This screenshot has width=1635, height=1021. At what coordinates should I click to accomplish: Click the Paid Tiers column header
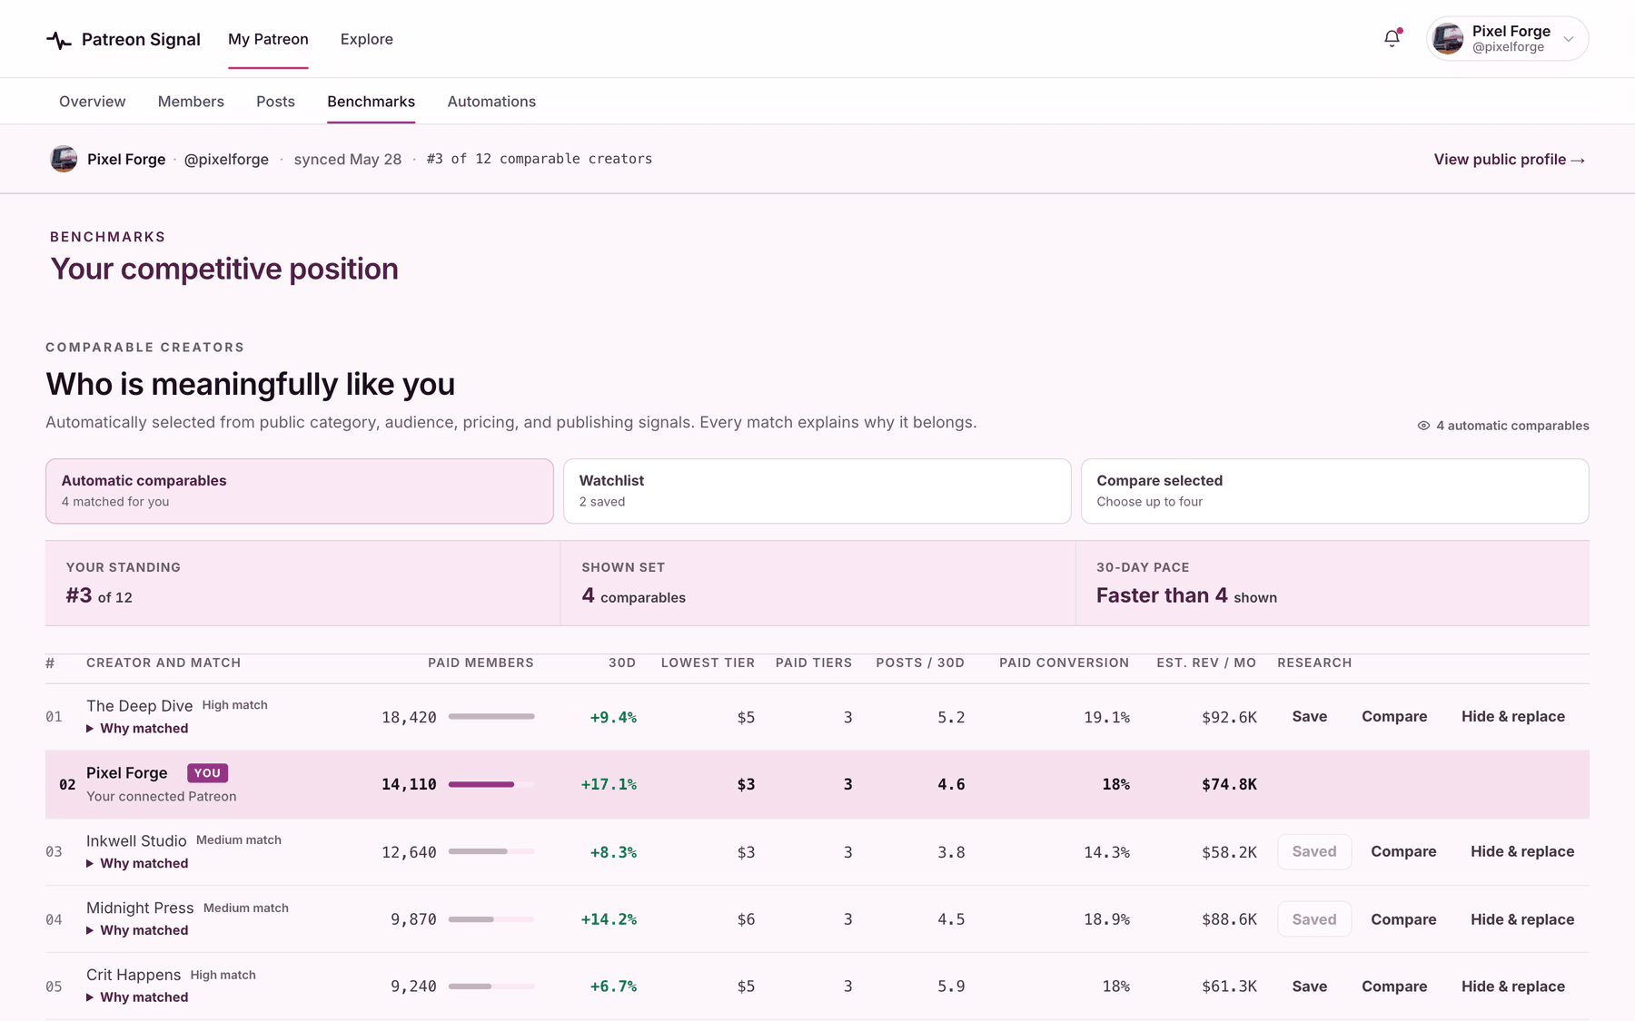click(814, 663)
